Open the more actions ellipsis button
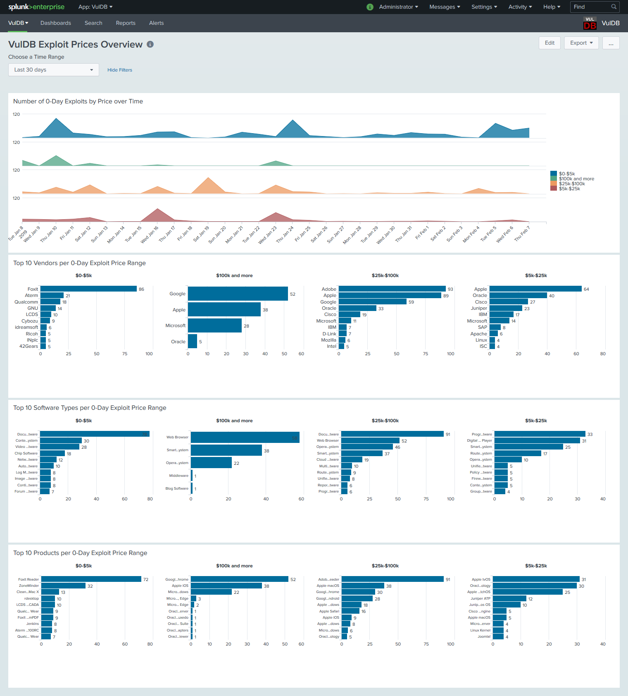Screen dimensions: 628x696 (611, 43)
